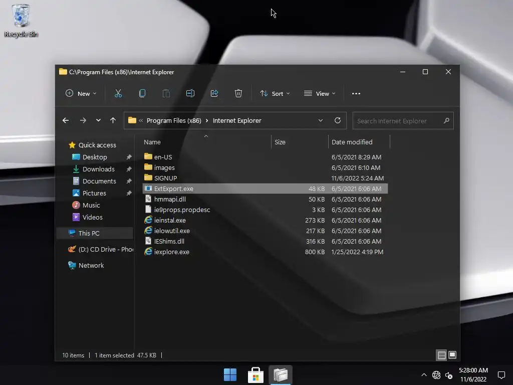Go up one folder level
The width and height of the screenshot is (513, 385).
click(x=113, y=120)
